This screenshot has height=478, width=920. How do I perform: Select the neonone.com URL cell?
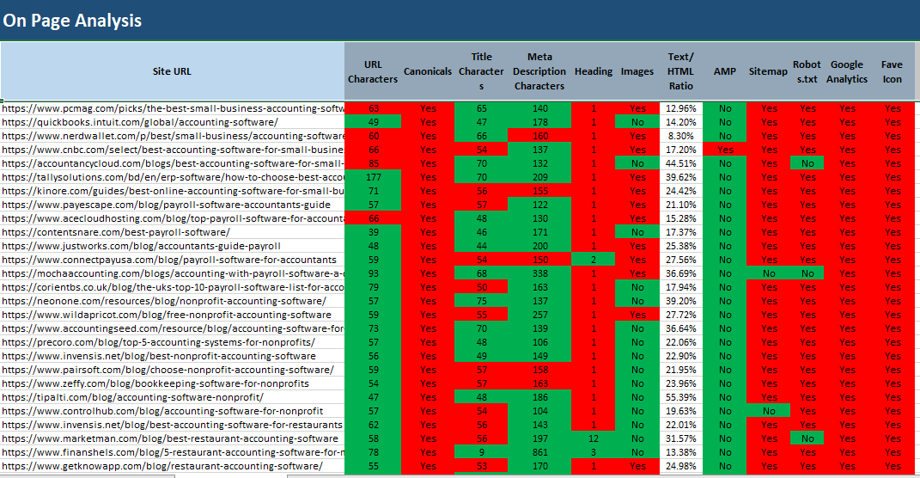point(173,301)
